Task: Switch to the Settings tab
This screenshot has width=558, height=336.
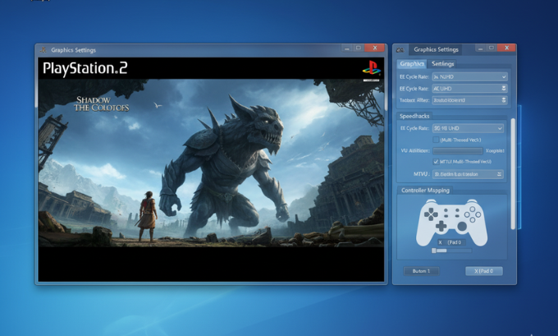Action: (x=443, y=63)
